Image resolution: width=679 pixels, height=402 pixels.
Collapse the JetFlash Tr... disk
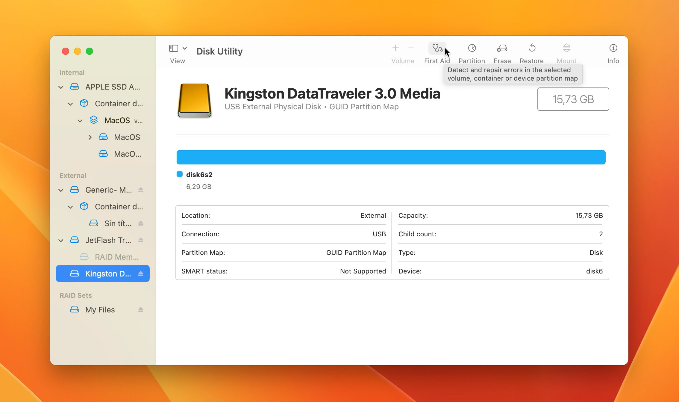[61, 241]
